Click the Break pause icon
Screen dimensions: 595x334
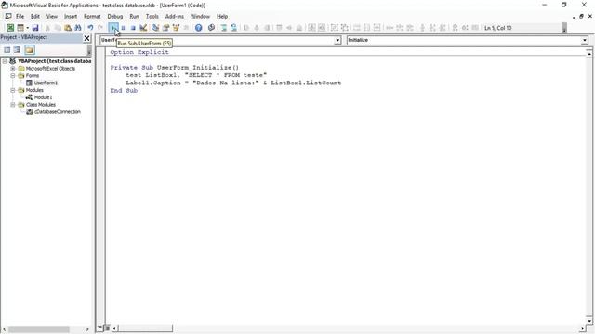(123, 28)
